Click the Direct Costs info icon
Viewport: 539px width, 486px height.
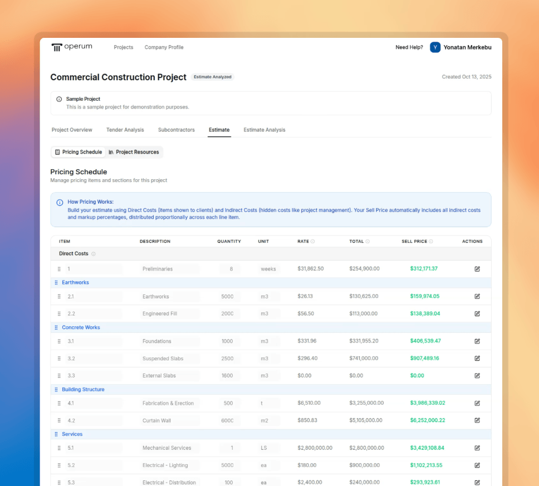point(94,254)
